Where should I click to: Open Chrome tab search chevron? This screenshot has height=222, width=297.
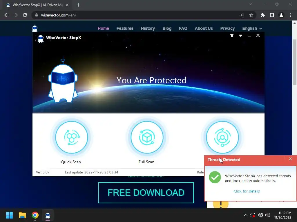point(250,4)
